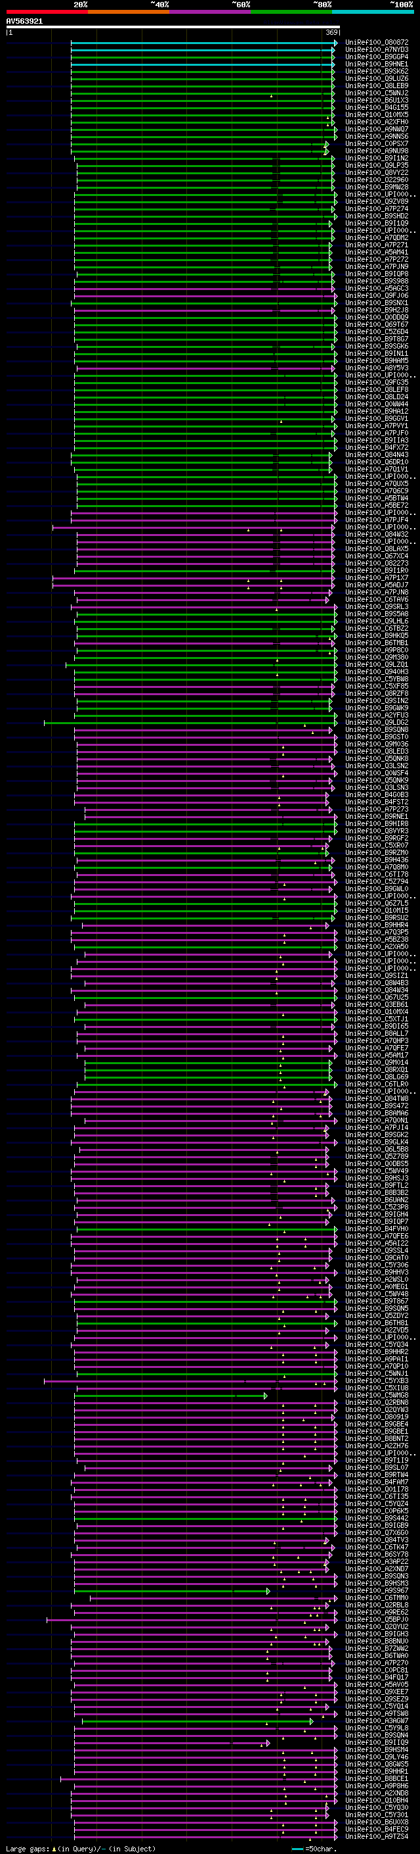Click the orange ~40% identity legend bar
The height and width of the screenshot is (1854, 420).
tap(129, 12)
